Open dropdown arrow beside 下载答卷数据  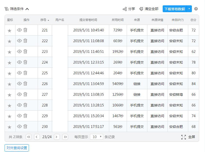point(189,9)
